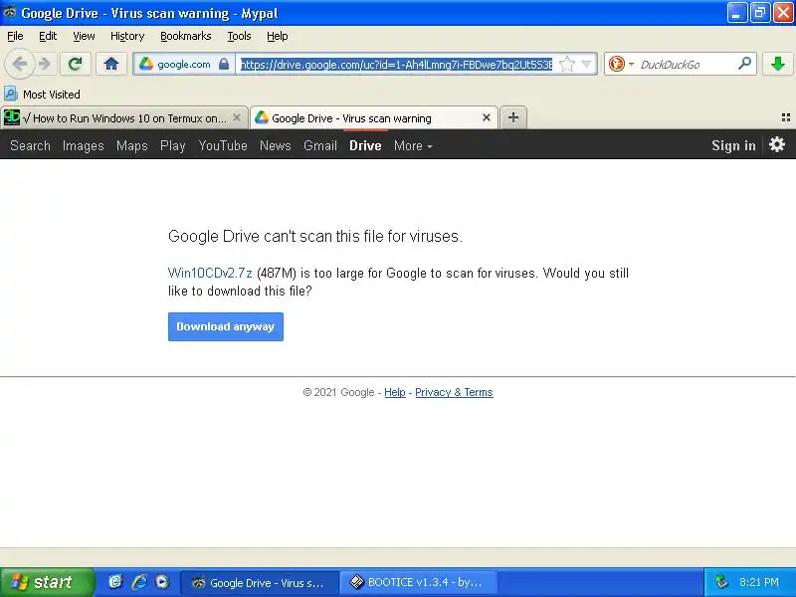Open the tab groups grid icon
The image size is (796, 597).
(x=786, y=117)
